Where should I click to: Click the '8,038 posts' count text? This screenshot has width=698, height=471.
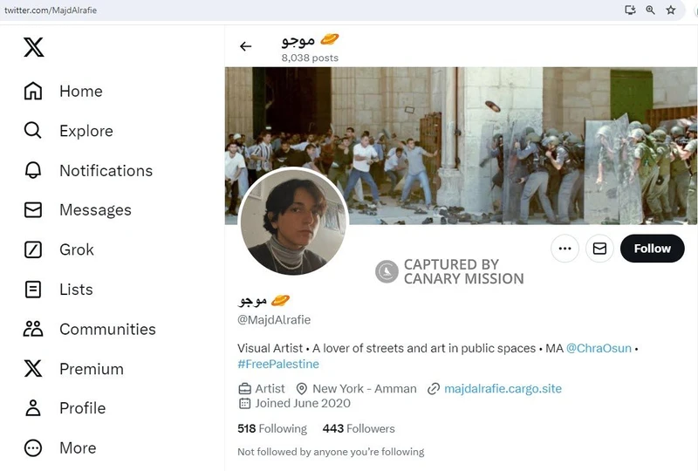tap(310, 58)
